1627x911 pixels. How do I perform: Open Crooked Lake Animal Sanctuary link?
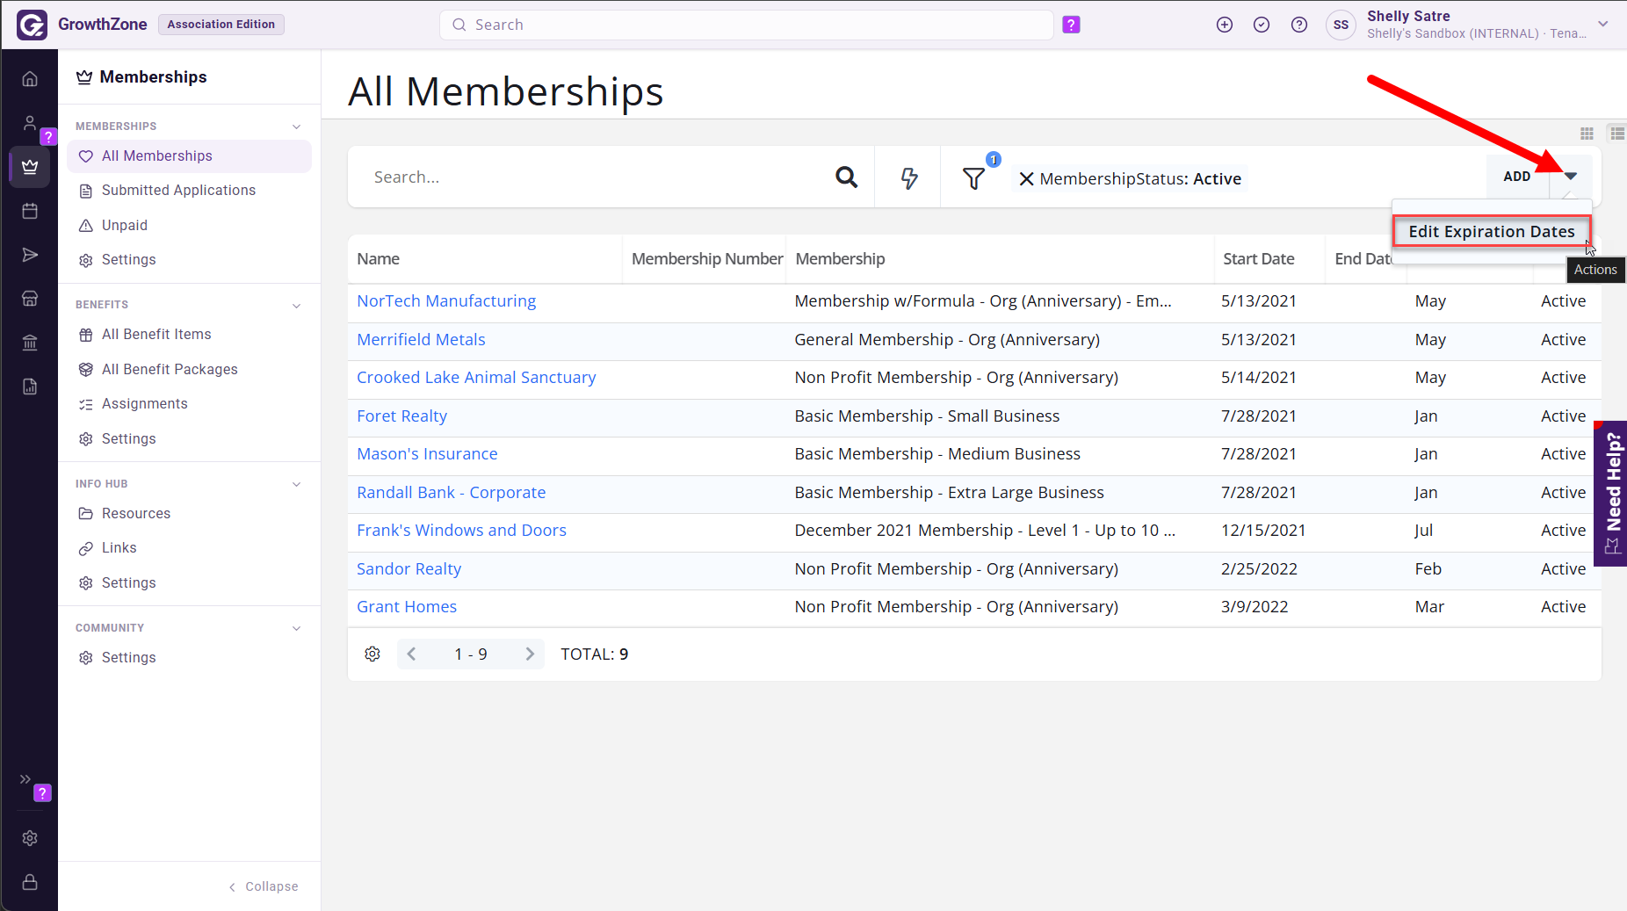click(476, 378)
